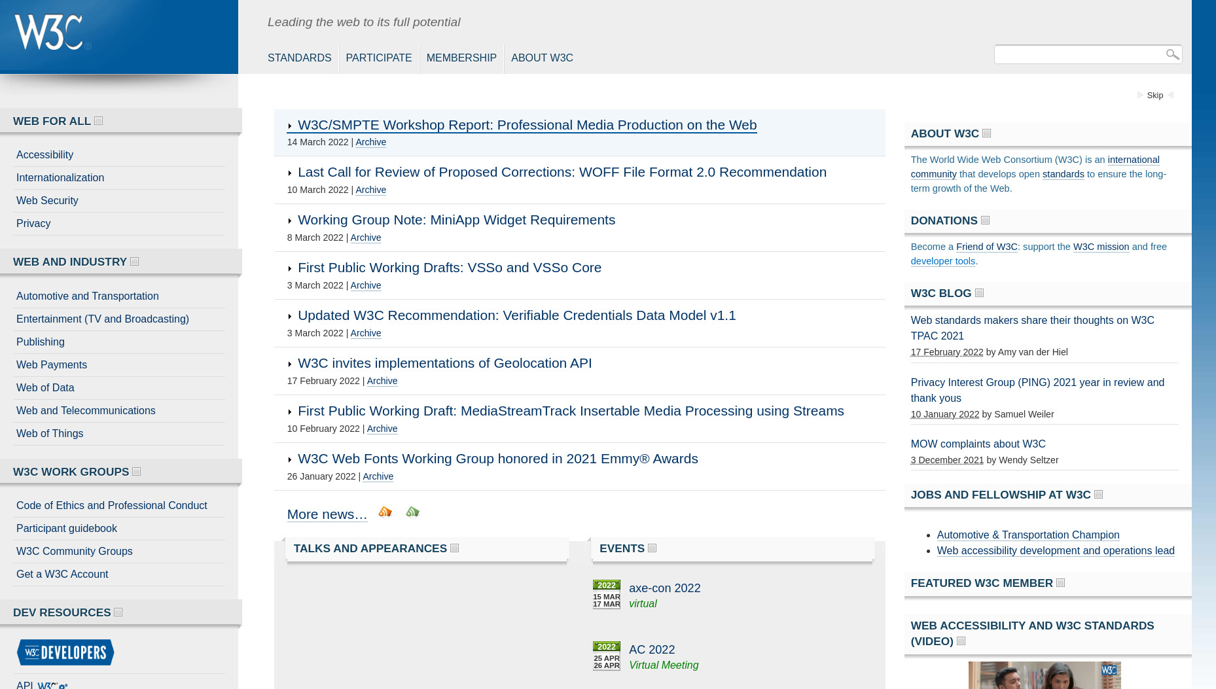Open Geolocation API implementations news
This screenshot has width=1216, height=689.
coord(445,363)
